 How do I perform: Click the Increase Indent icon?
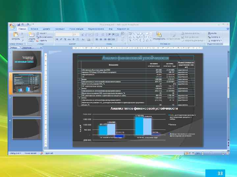coord(113,34)
